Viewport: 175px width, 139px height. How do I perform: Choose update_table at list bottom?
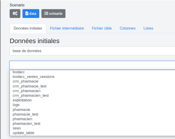pyautogui.click(x=23, y=133)
